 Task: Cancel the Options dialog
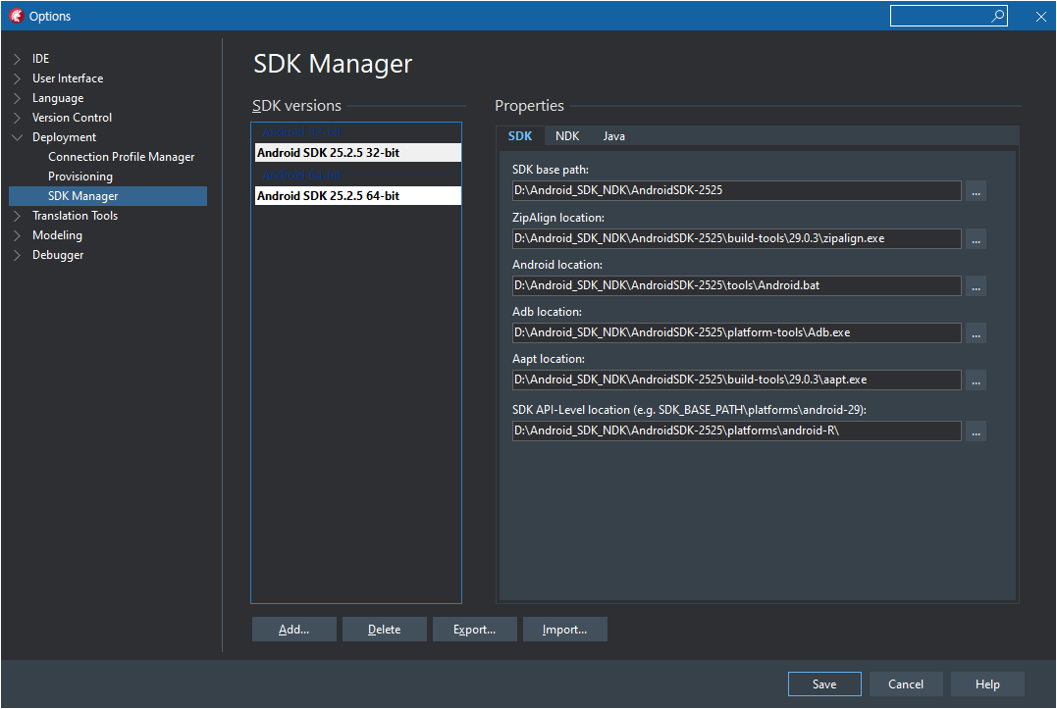pos(906,684)
